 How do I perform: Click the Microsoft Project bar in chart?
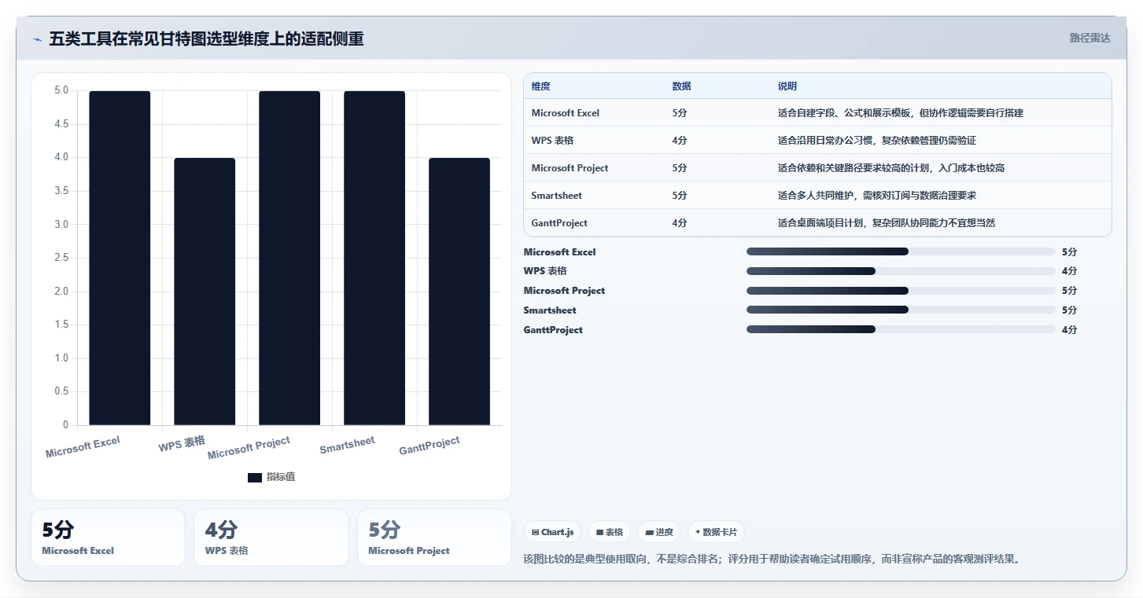click(x=289, y=258)
